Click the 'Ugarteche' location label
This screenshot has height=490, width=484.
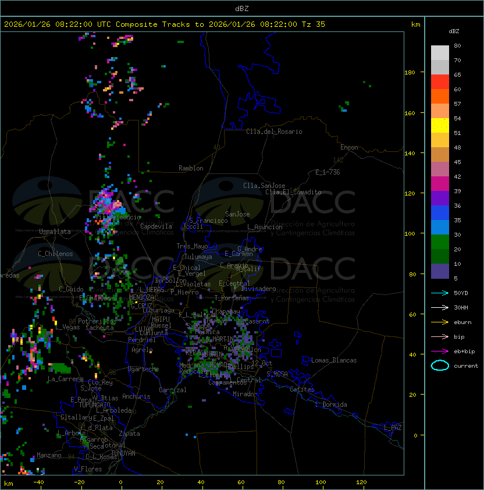tap(143, 369)
